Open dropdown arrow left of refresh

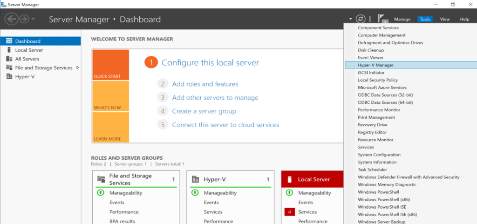coord(350,19)
